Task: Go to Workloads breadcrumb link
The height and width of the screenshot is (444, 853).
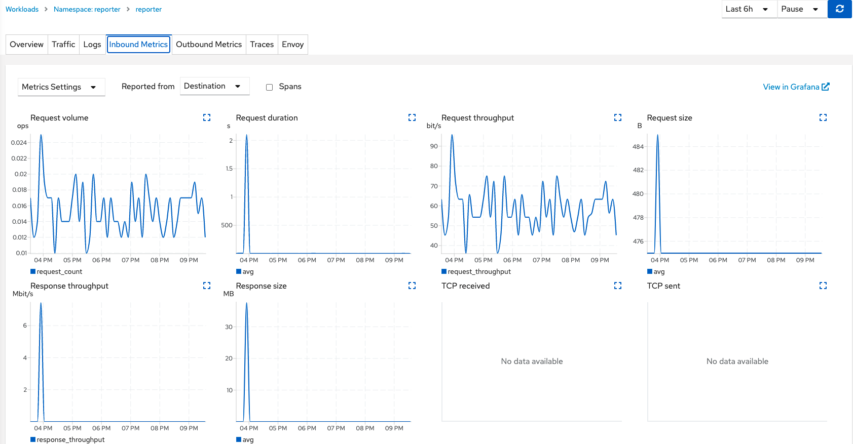Action: point(22,9)
